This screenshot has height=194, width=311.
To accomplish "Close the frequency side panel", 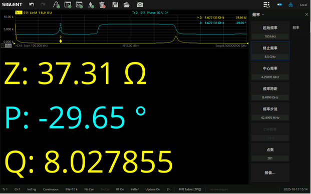I will tap(306, 14).
